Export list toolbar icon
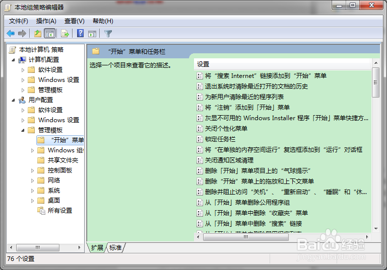Image resolution: width=387 pixels, height=270 pixels. coord(65,33)
